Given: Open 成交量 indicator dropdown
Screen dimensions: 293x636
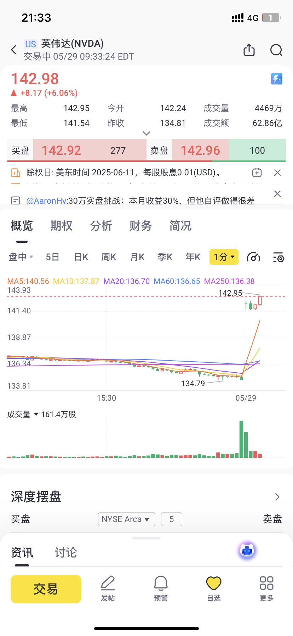Looking at the screenshot, I should click(x=23, y=414).
